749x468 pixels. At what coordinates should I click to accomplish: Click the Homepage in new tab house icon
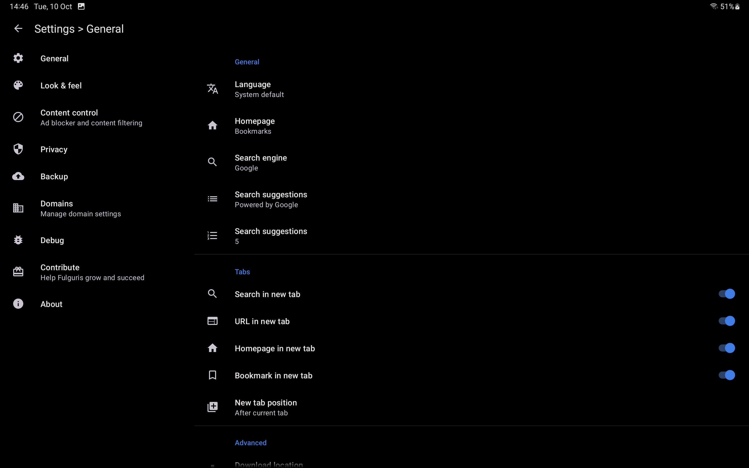pyautogui.click(x=213, y=348)
